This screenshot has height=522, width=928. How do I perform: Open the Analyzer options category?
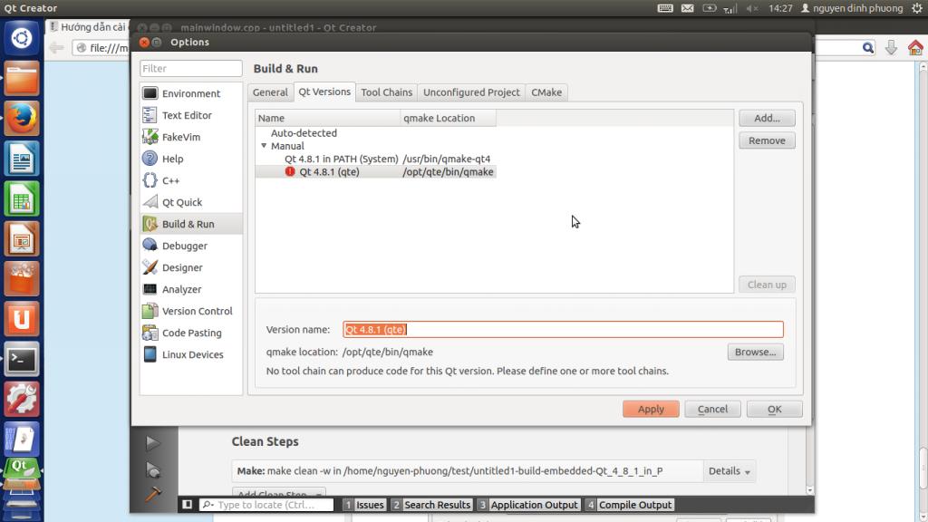[190, 289]
